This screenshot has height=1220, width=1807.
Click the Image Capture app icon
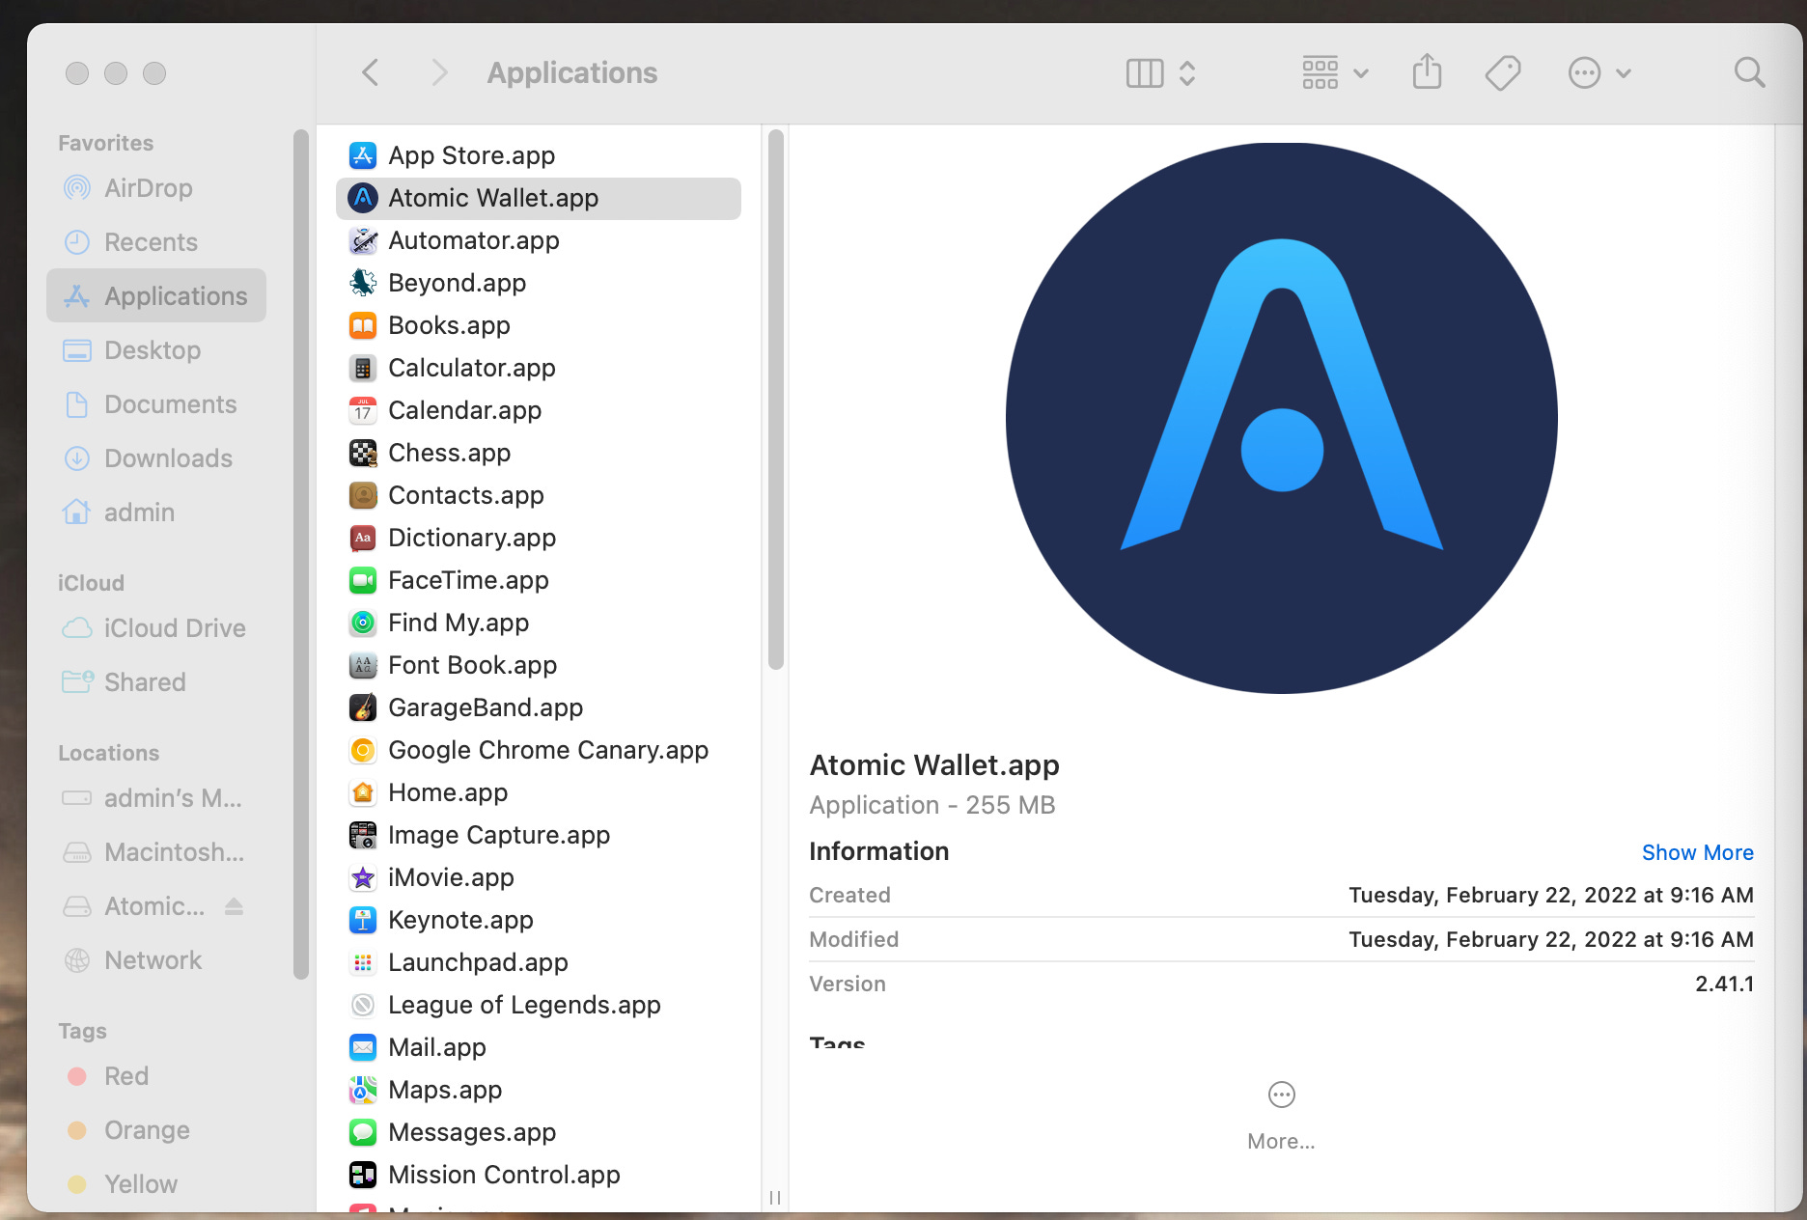(363, 835)
